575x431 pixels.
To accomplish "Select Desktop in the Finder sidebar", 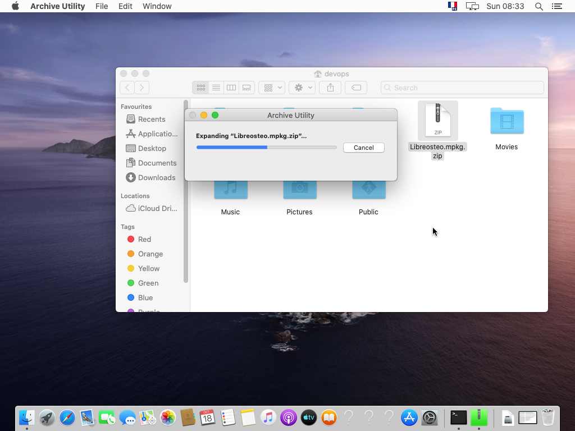I will pos(150,148).
